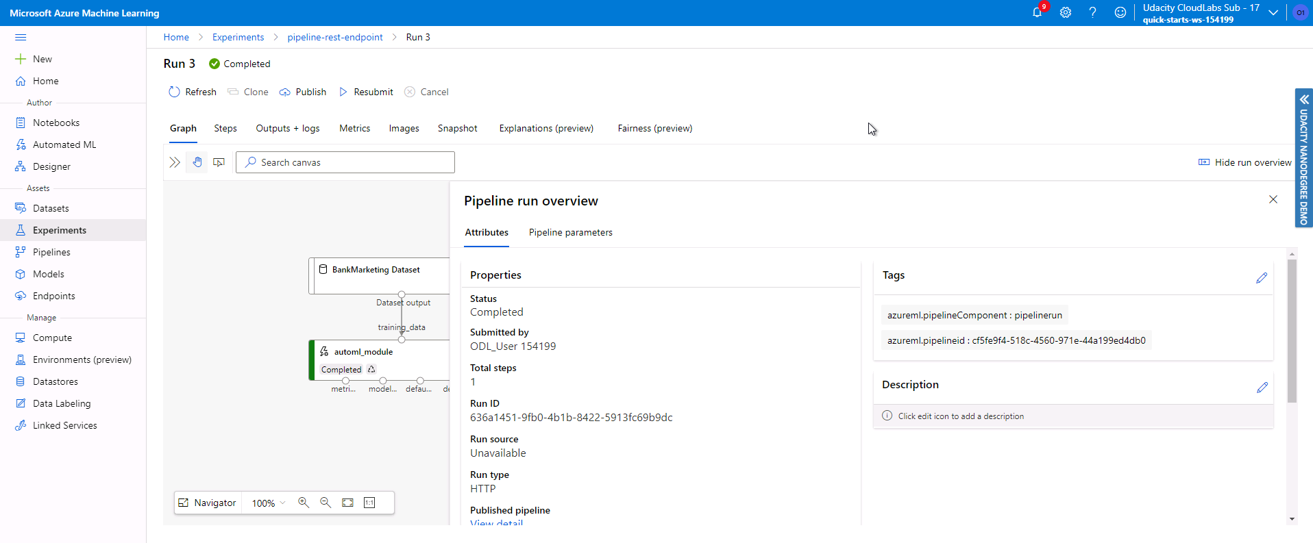Switch to Graph tab
The image size is (1313, 543).
pyautogui.click(x=183, y=128)
